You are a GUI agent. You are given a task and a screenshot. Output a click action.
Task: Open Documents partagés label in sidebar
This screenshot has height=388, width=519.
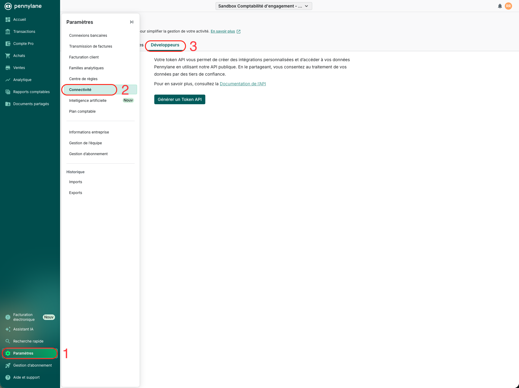pyautogui.click(x=31, y=104)
